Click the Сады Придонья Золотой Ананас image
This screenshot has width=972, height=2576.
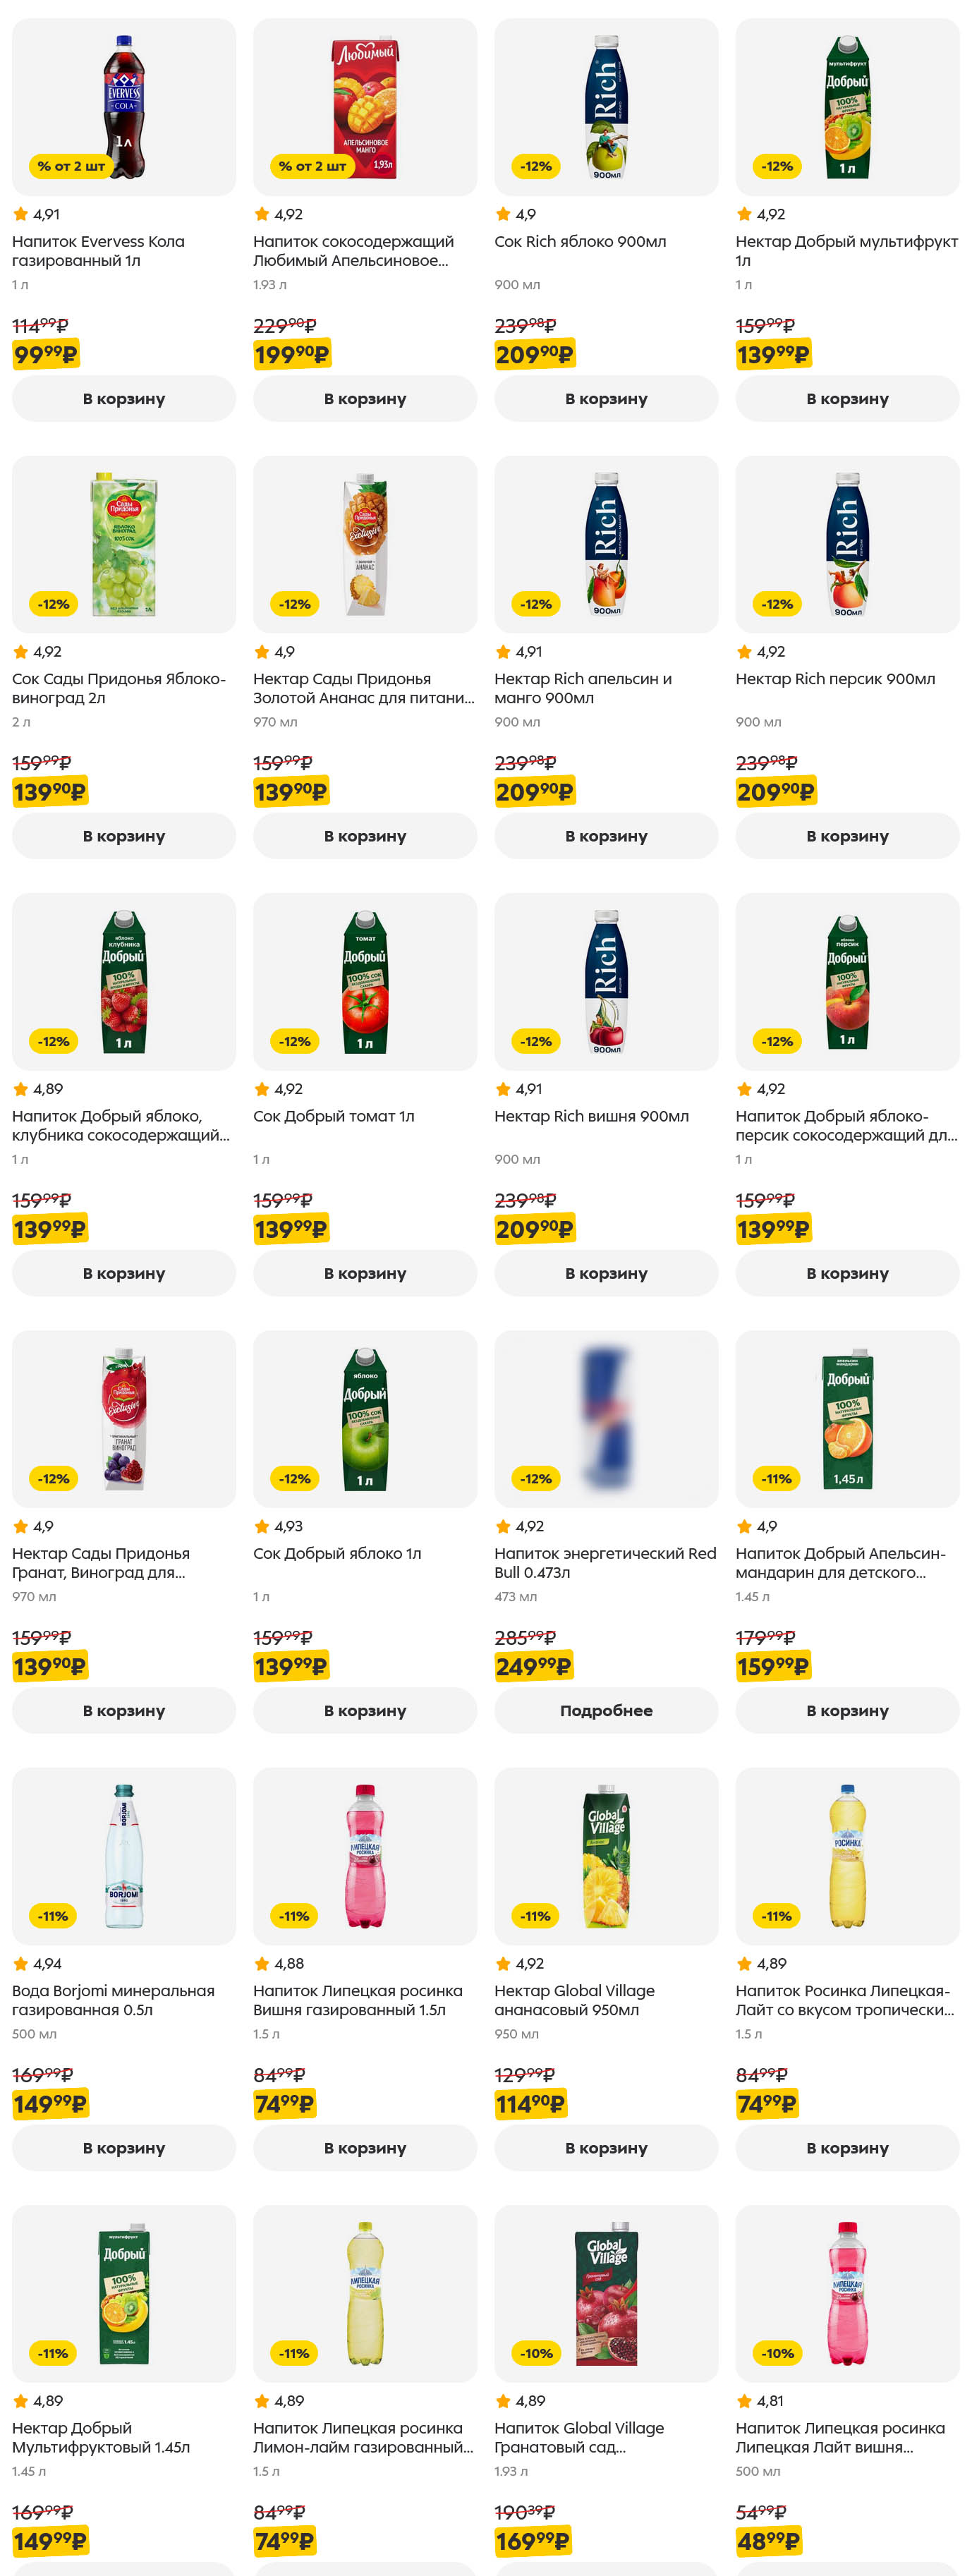[x=365, y=544]
